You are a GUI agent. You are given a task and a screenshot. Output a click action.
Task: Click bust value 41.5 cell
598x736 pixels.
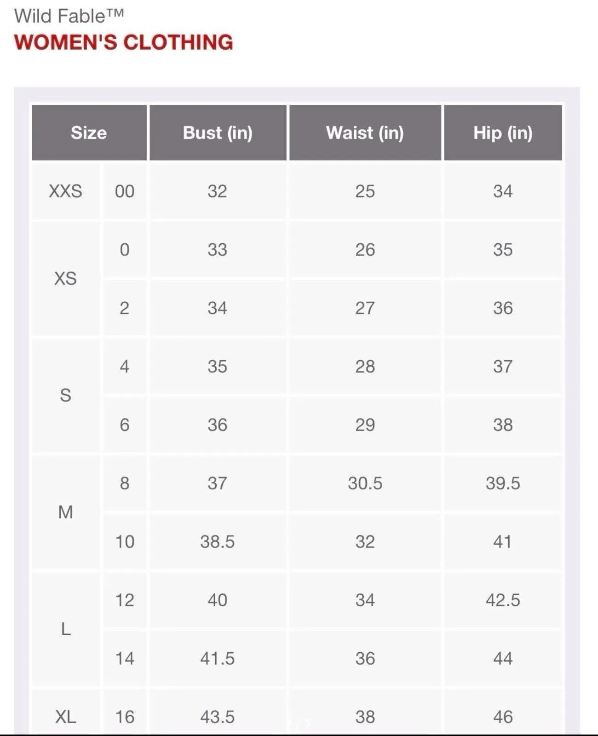[218, 658]
